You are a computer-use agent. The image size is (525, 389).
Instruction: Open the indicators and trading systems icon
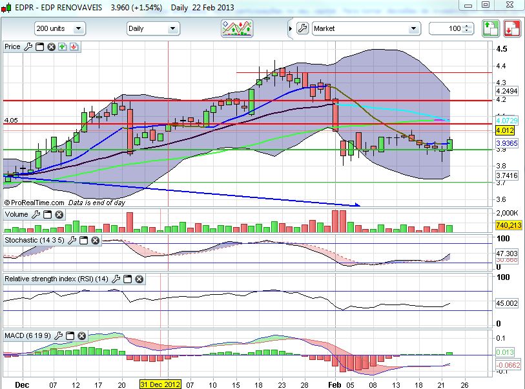click(x=237, y=28)
